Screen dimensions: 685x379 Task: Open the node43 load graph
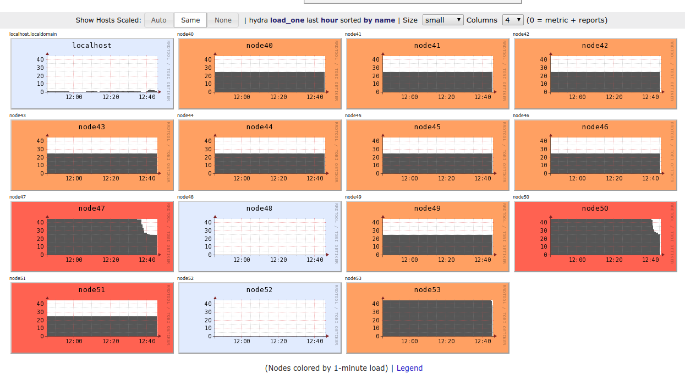coord(92,156)
